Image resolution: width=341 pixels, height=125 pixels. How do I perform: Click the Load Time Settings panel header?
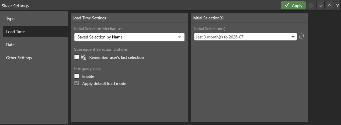tap(129, 18)
